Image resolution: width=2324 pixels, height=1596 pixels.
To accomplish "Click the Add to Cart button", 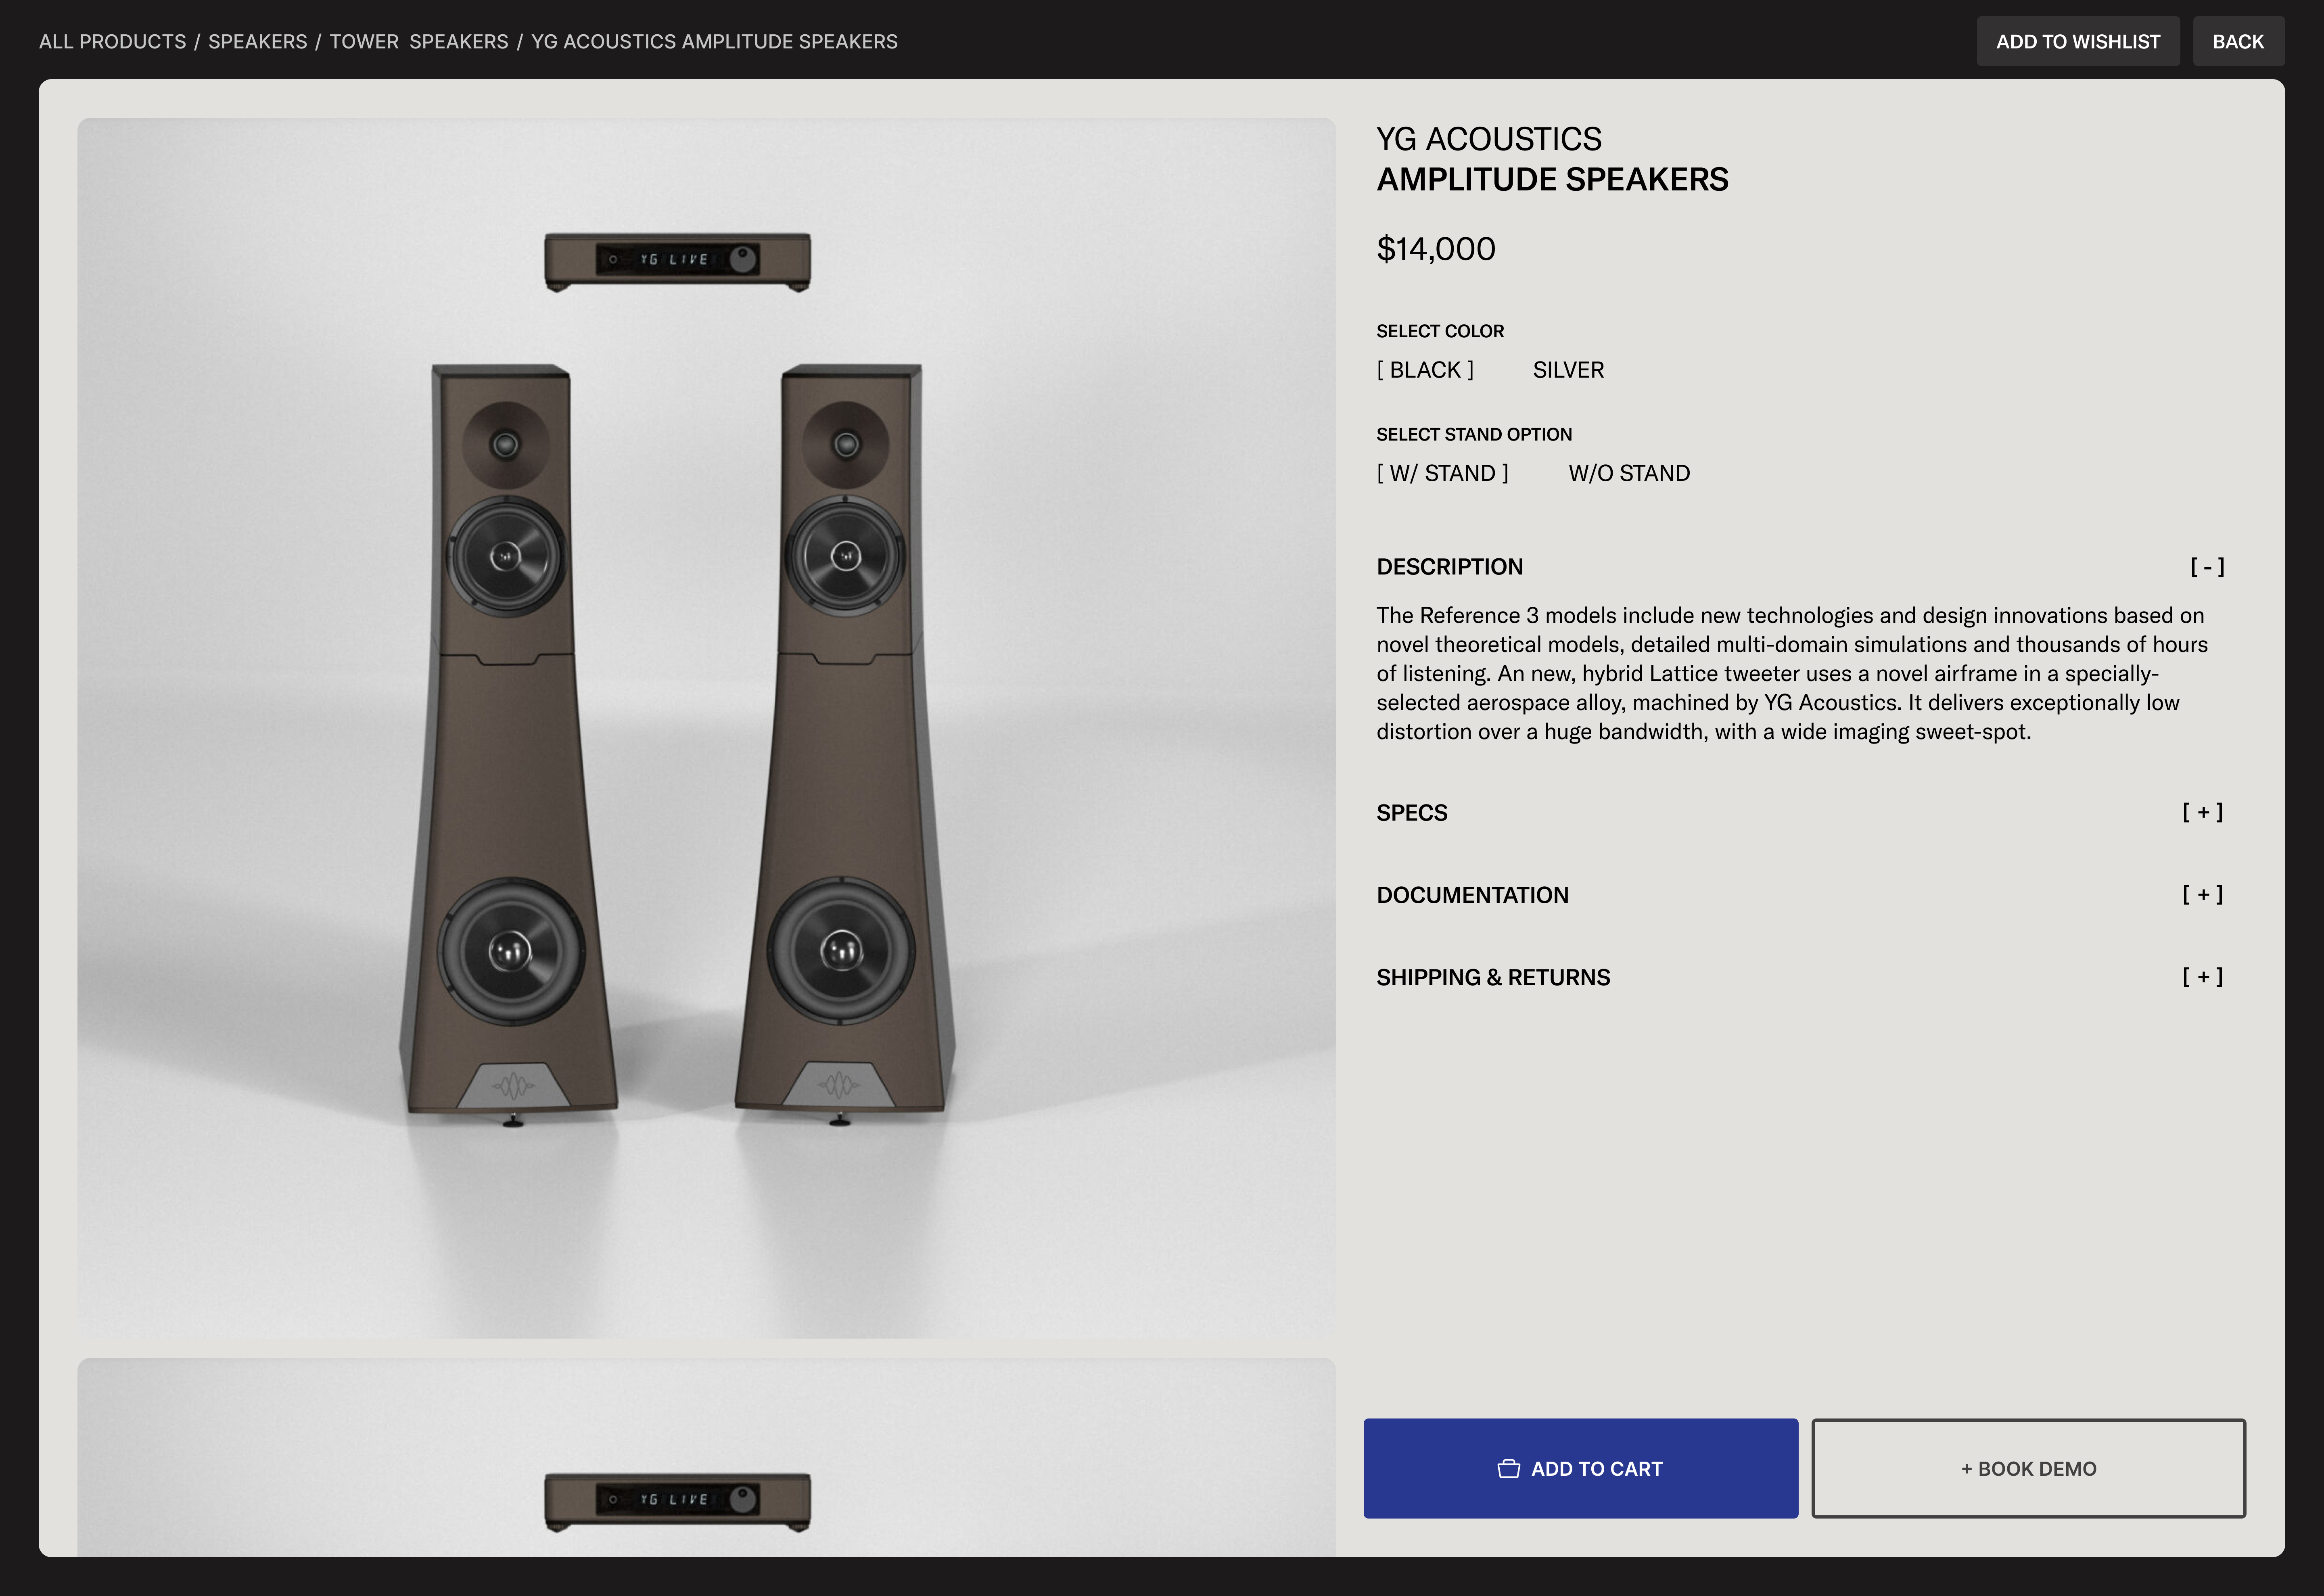I will coord(1580,1468).
